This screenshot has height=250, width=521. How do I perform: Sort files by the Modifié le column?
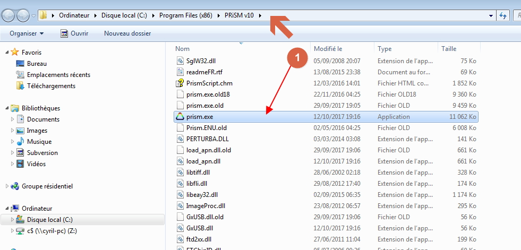(328, 49)
